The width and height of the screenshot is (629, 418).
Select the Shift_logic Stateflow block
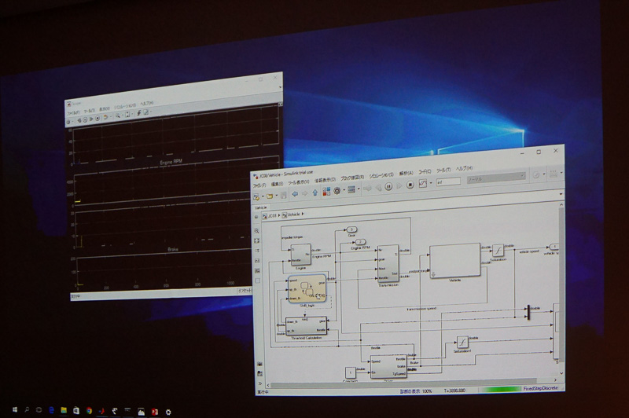point(307,288)
